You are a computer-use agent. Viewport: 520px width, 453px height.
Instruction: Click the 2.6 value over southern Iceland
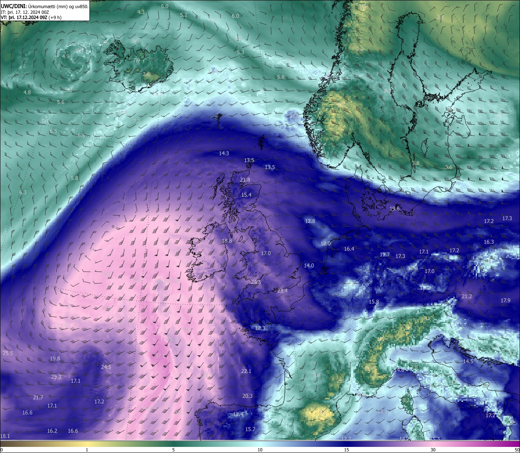[x=146, y=74]
